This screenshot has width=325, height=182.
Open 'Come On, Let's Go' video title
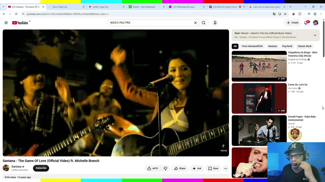298,85
